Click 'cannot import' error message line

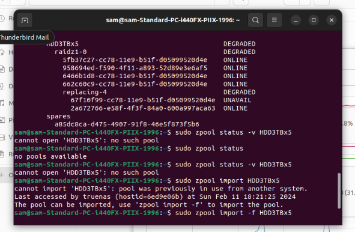pos(161,189)
